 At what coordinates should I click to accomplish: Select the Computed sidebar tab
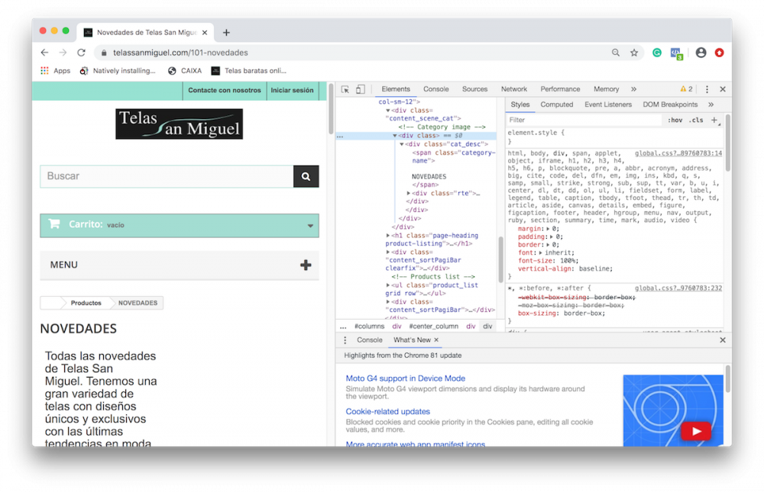[556, 105]
